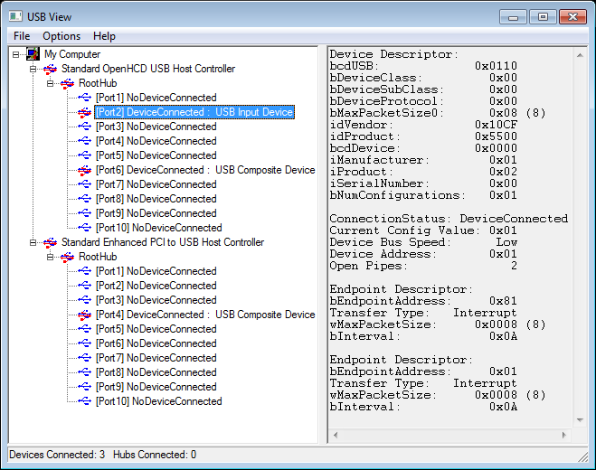
Task: Click the USB icon of OpenHCD Port9
Action: pyautogui.click(x=84, y=213)
